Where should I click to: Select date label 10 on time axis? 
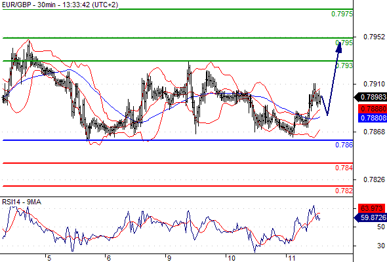click(232, 258)
